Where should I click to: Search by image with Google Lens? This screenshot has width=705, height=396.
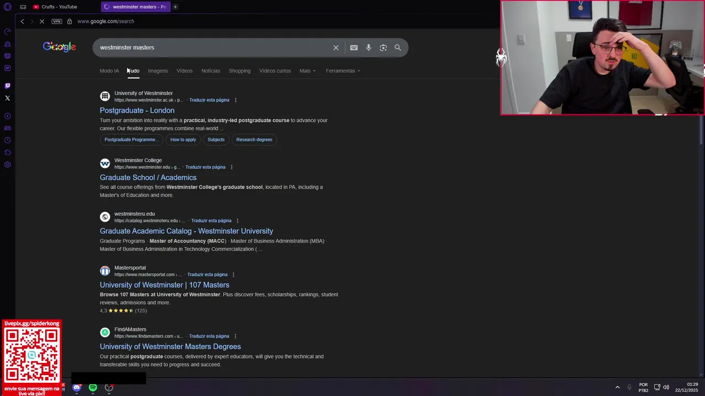tap(383, 47)
